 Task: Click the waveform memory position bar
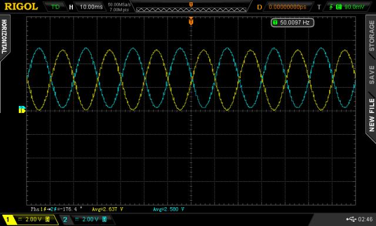(191, 9)
